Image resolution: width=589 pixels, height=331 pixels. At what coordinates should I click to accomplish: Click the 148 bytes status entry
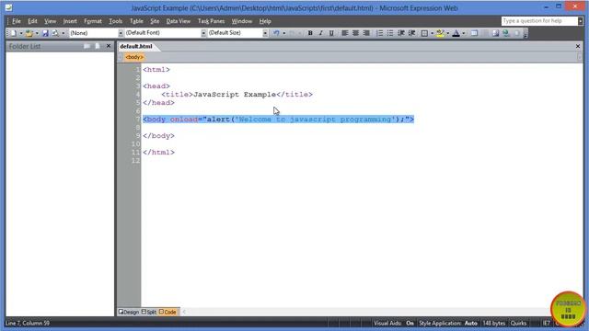point(493,323)
